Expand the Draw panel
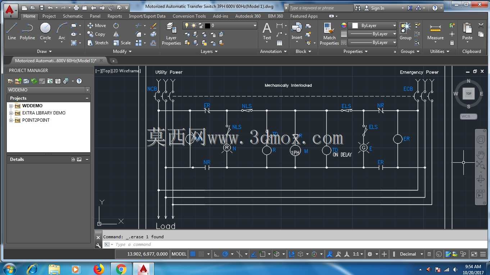This screenshot has height=275, width=490. [x=44, y=51]
